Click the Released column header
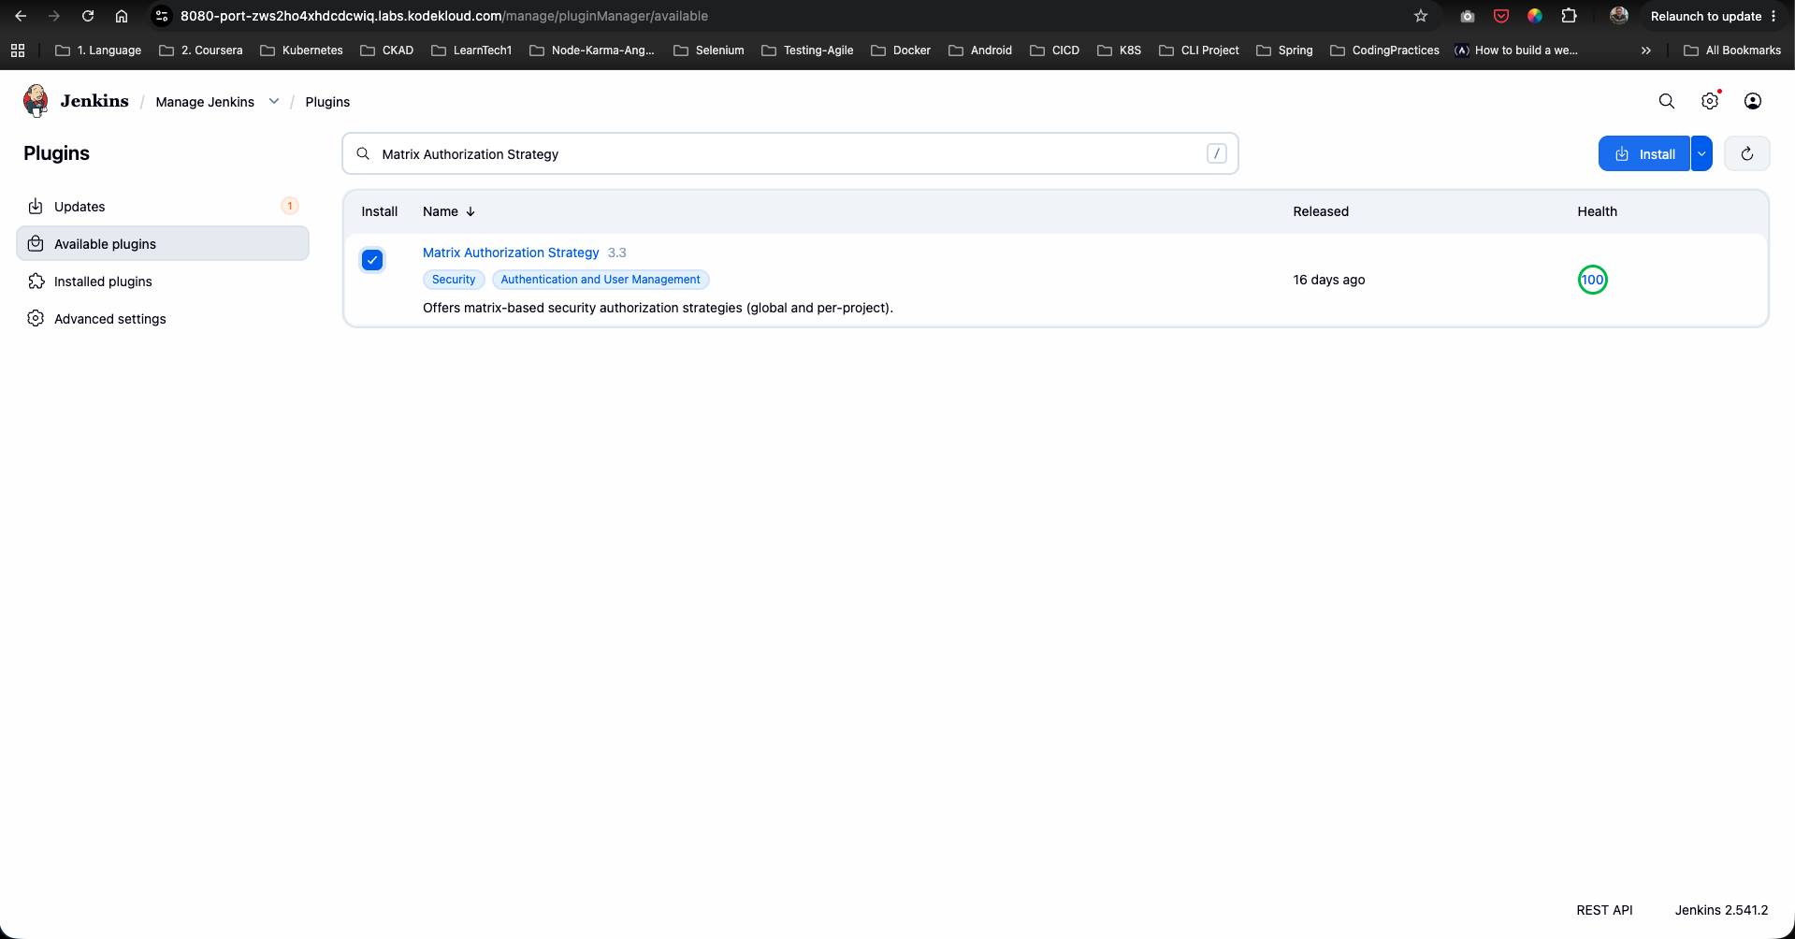 (x=1321, y=211)
